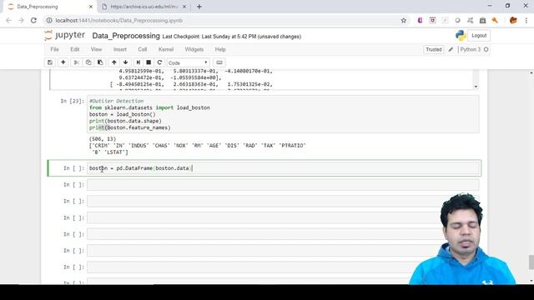Click the page vertical scrollbar thumb
Image resolution: width=534 pixels, height=300 pixels.
click(531, 262)
